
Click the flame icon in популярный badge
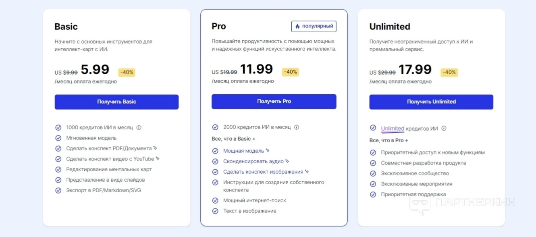pyautogui.click(x=297, y=27)
